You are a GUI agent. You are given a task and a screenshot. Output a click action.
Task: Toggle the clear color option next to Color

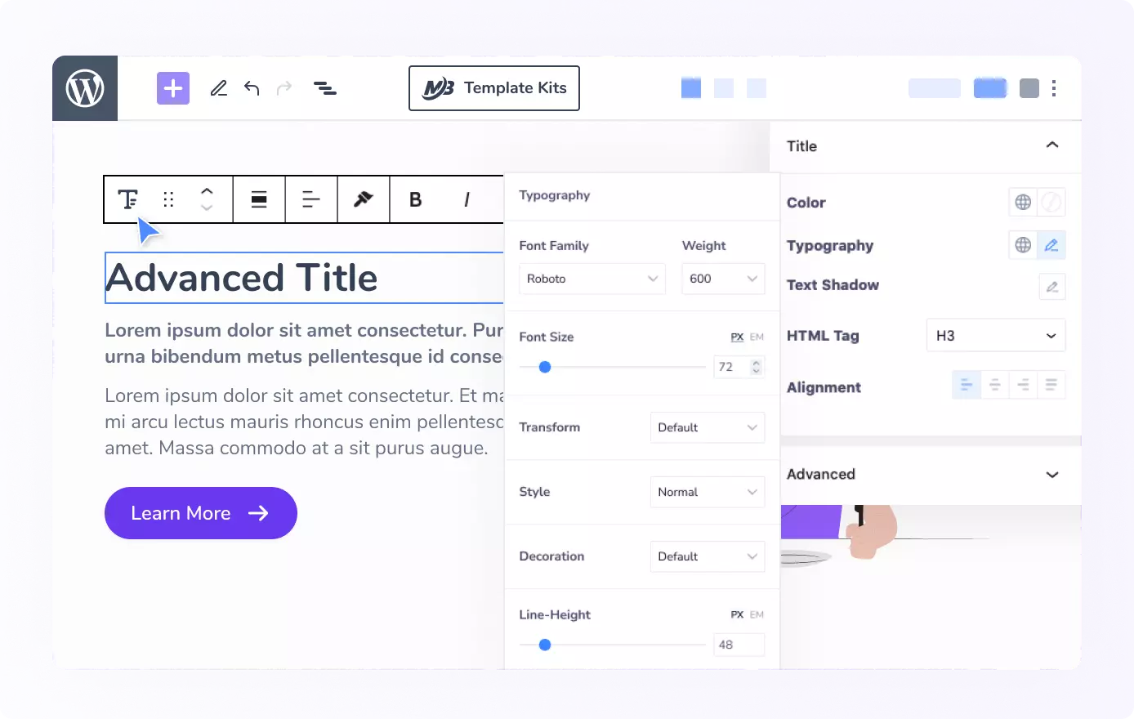coord(1052,202)
